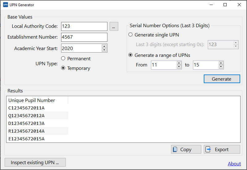Increase the 'to' value with up arrow
The width and height of the screenshot is (247, 170).
click(x=221, y=63)
